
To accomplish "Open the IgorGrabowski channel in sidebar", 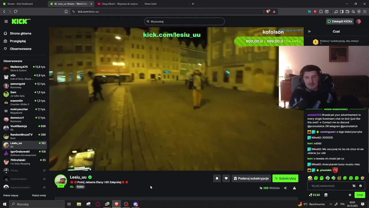I will click(x=25, y=153).
